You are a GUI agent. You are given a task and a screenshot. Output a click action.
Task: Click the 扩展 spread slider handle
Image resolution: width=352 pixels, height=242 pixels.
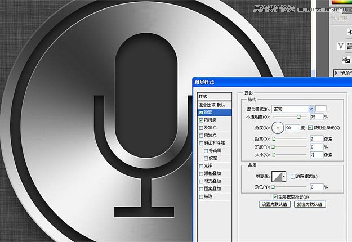click(273, 147)
